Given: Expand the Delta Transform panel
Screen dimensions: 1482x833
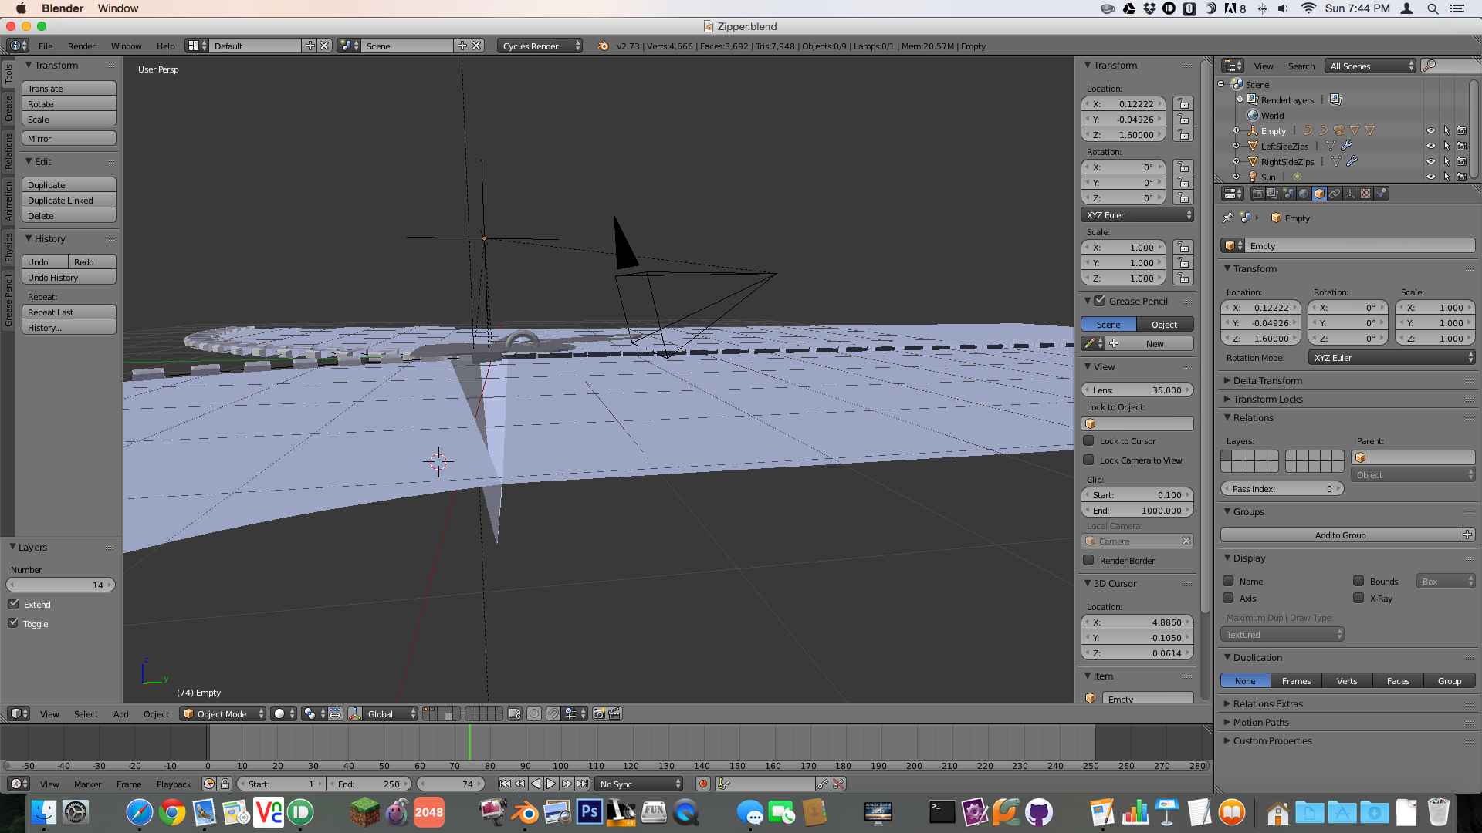Looking at the screenshot, I should (1267, 381).
